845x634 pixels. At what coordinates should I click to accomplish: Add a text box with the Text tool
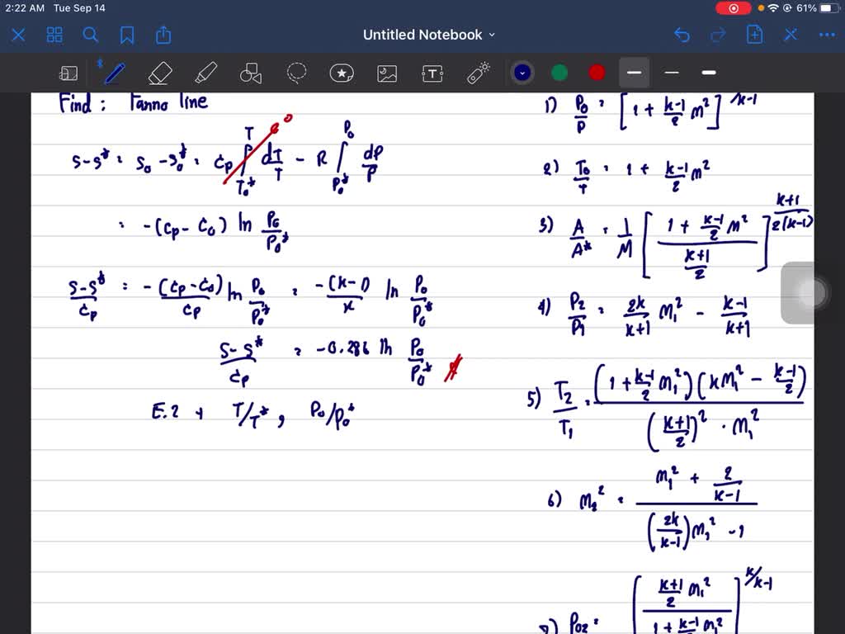(432, 73)
